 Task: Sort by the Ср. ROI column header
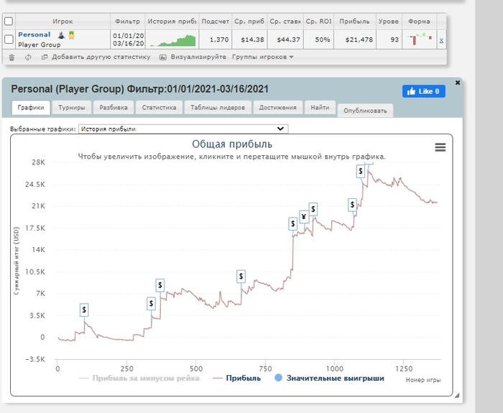coord(318,22)
